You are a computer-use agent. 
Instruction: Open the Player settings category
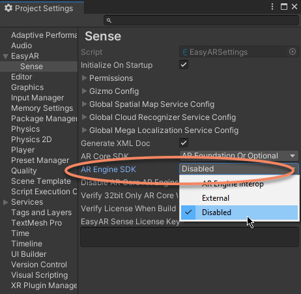click(23, 150)
